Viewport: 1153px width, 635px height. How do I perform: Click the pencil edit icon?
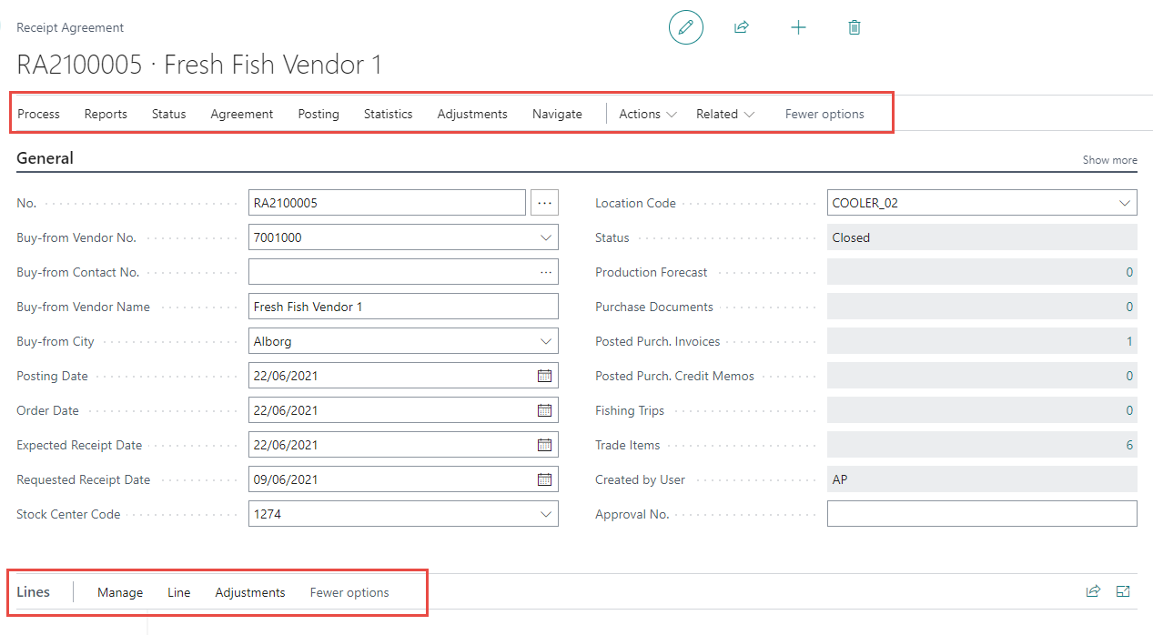685,27
